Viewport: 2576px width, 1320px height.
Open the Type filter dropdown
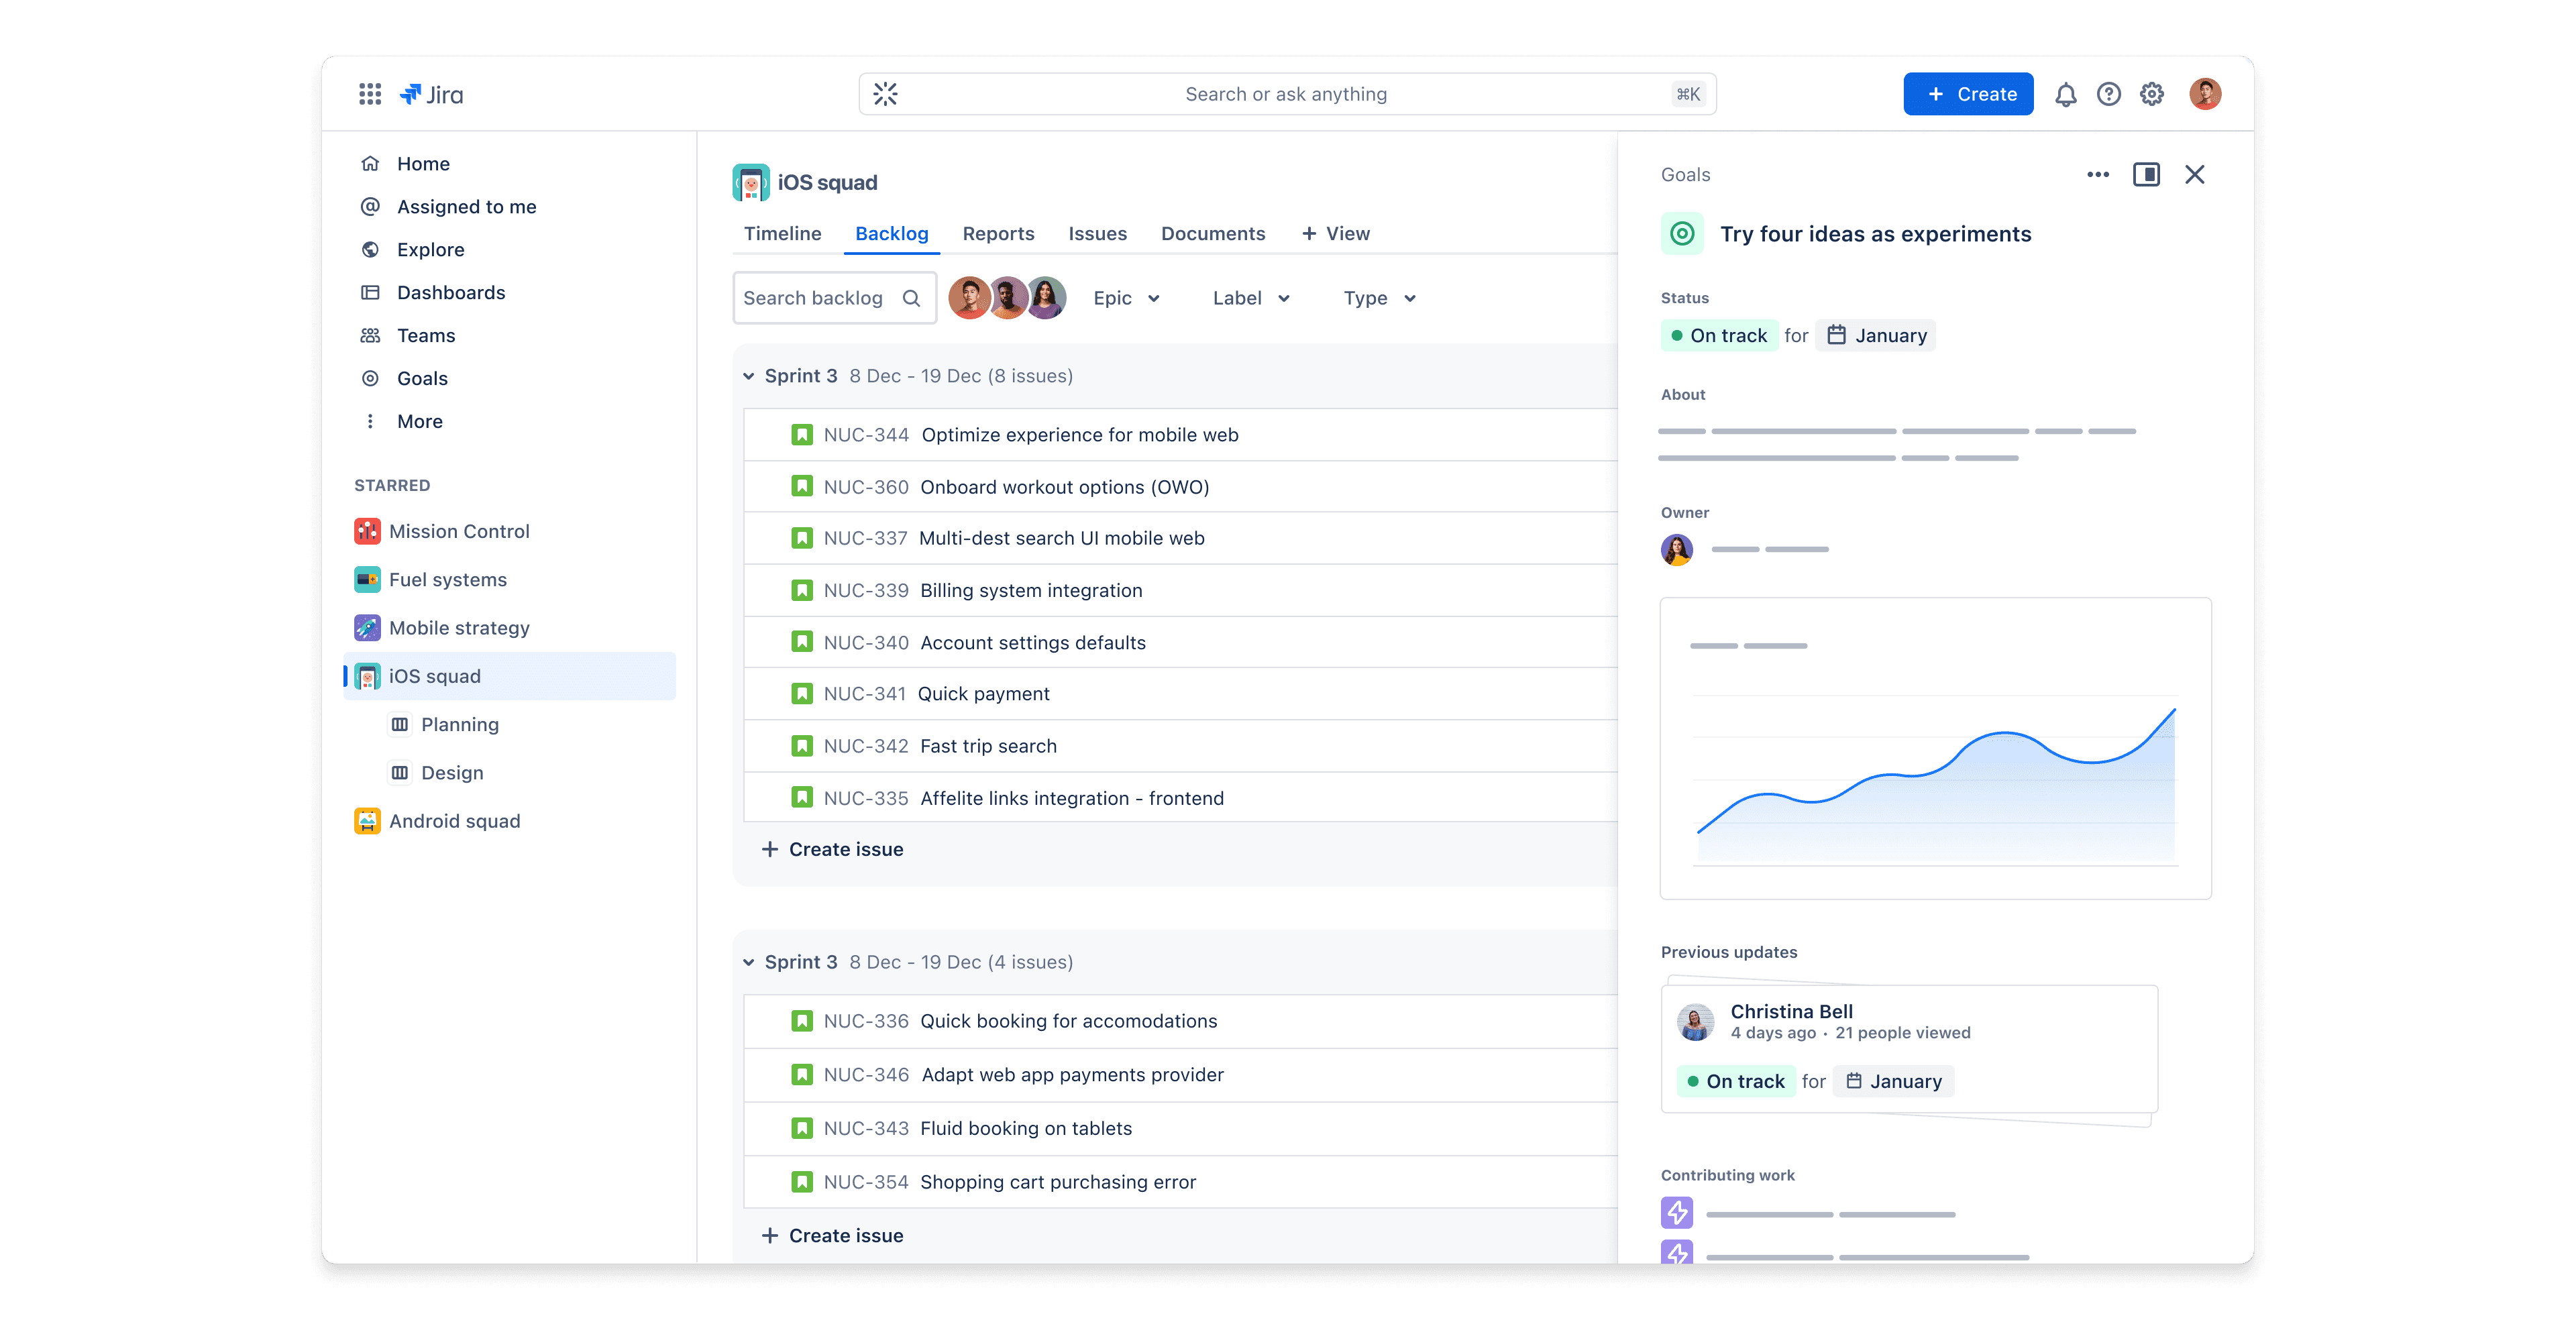1379,298
